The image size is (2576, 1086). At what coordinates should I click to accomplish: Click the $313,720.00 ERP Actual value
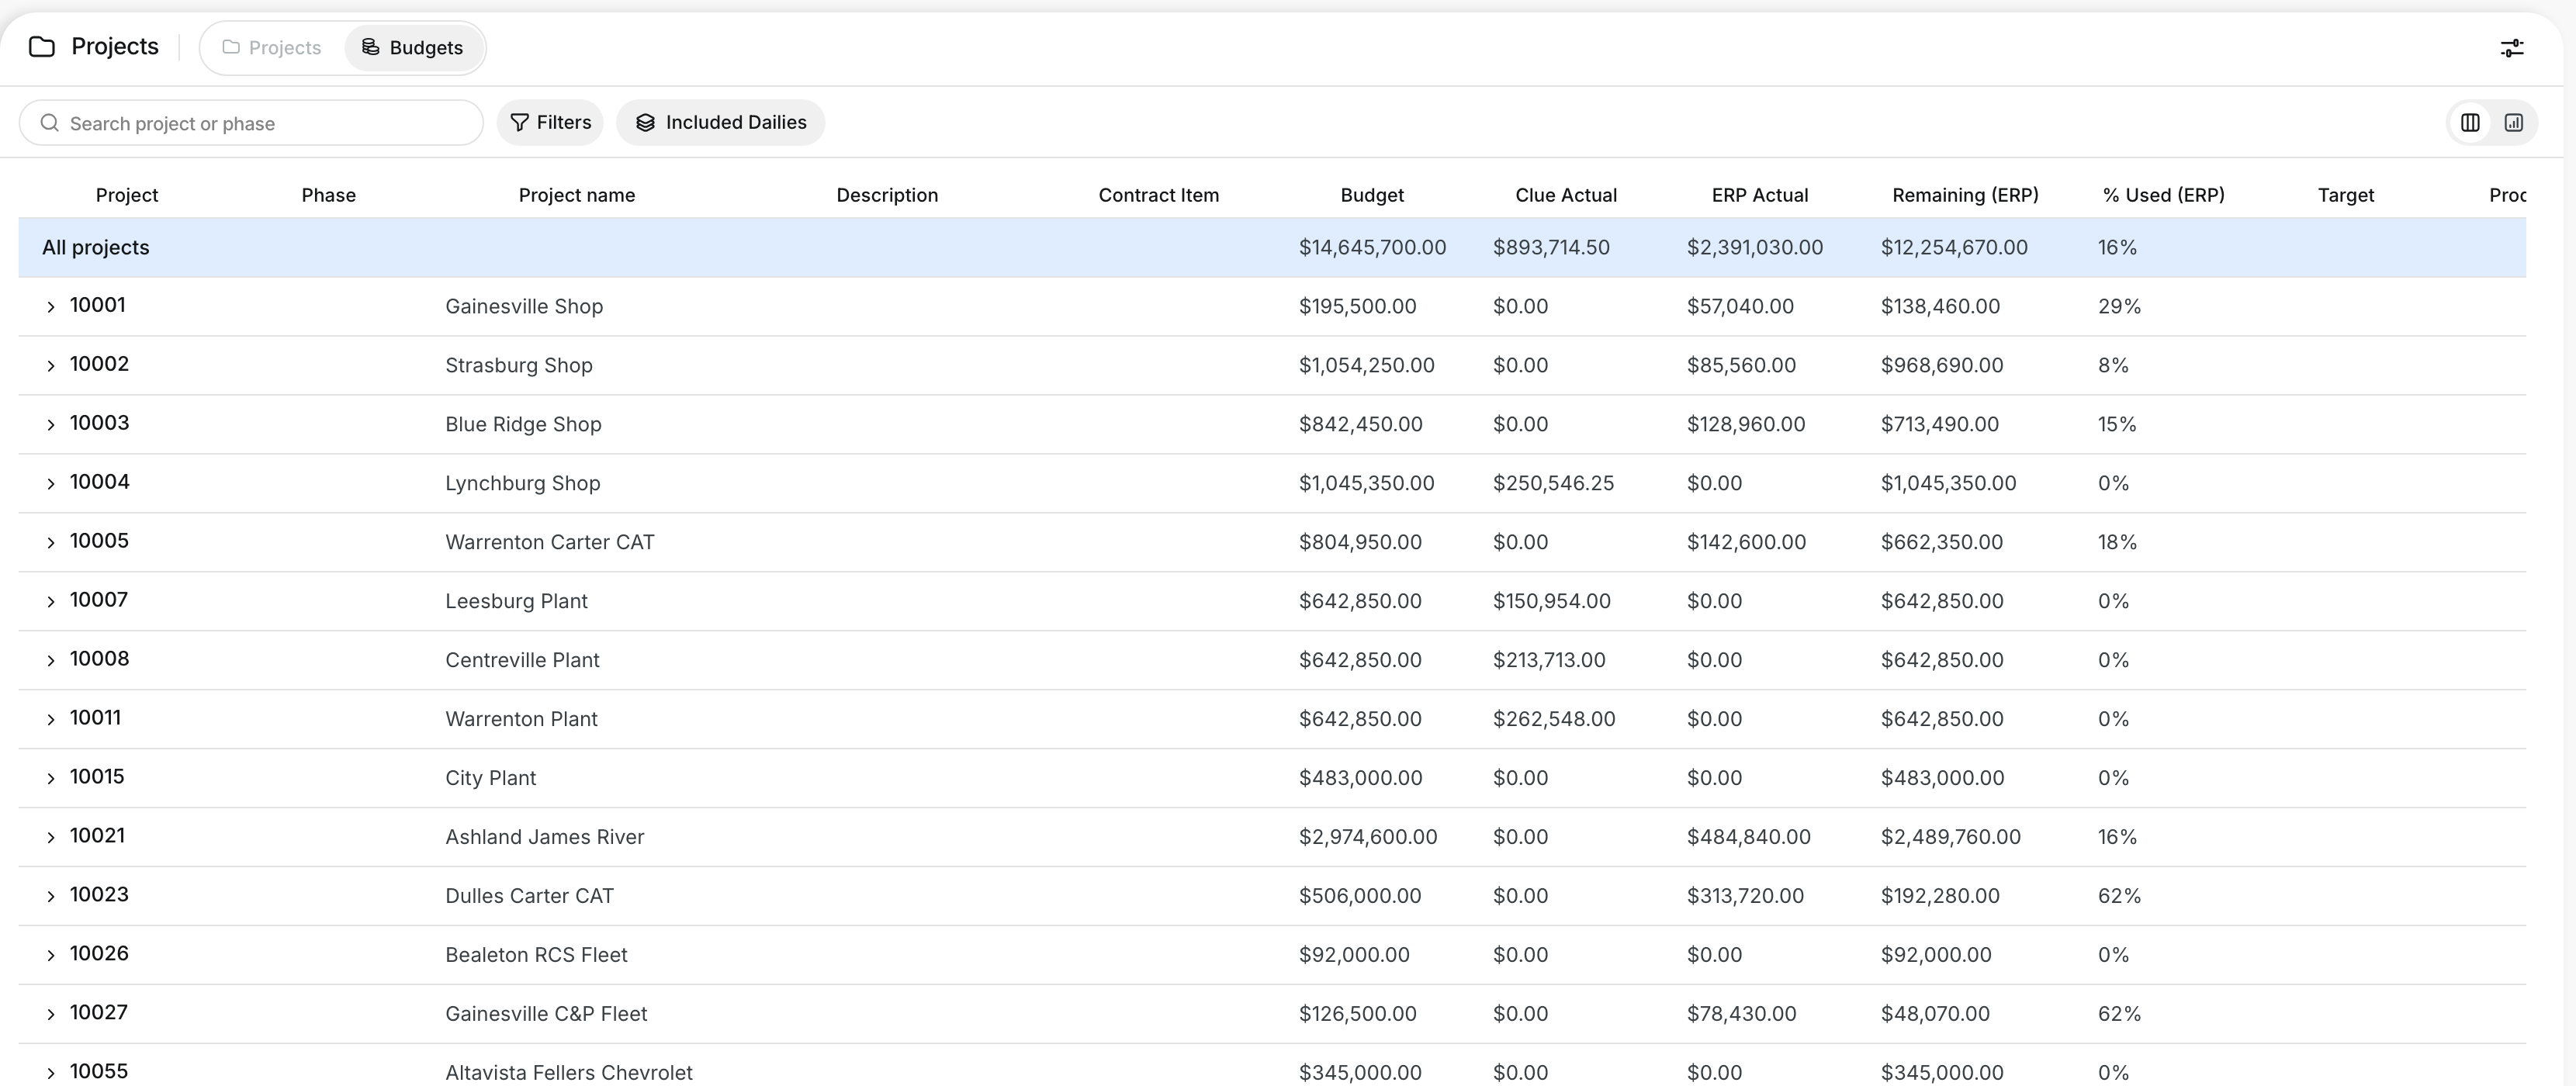point(1746,896)
